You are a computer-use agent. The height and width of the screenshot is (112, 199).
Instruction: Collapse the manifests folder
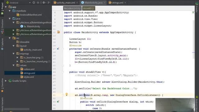[x=10, y=11]
